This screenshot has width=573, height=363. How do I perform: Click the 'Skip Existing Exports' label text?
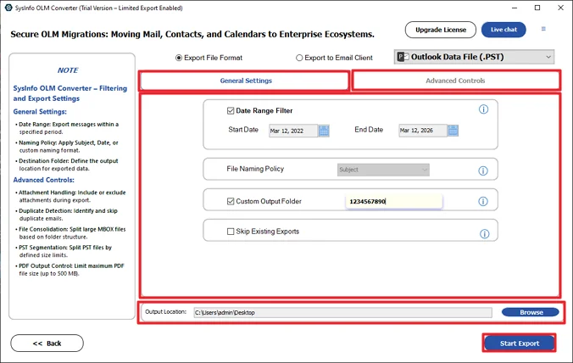(x=268, y=232)
